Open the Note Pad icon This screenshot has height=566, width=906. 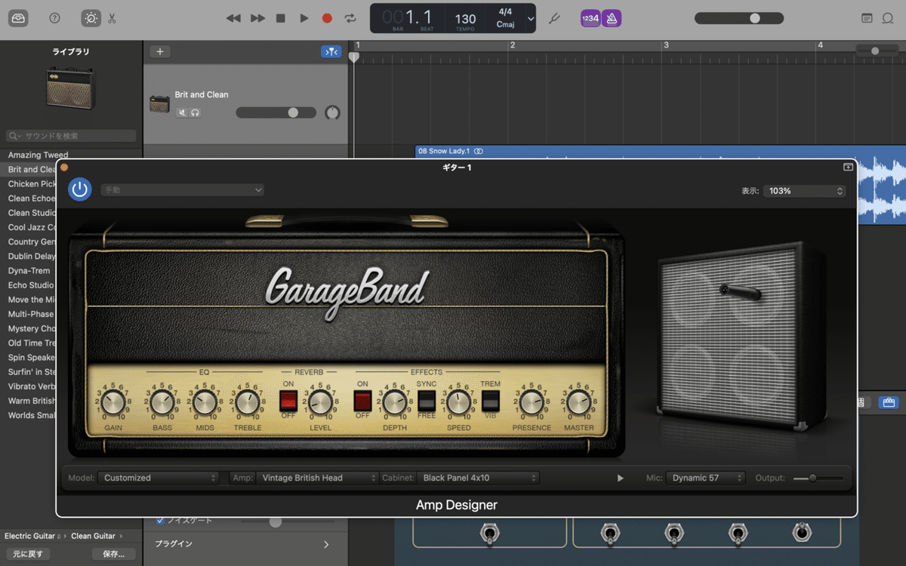click(867, 18)
